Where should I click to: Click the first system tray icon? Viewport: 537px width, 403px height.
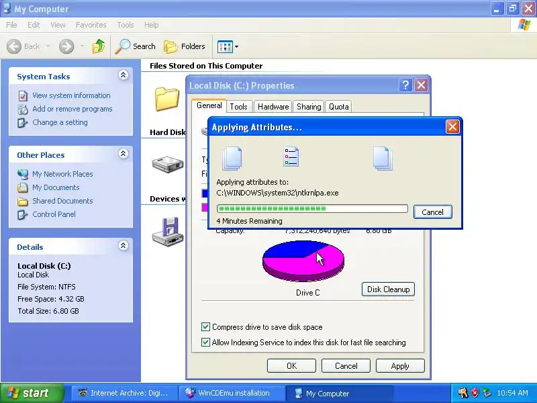(x=462, y=393)
